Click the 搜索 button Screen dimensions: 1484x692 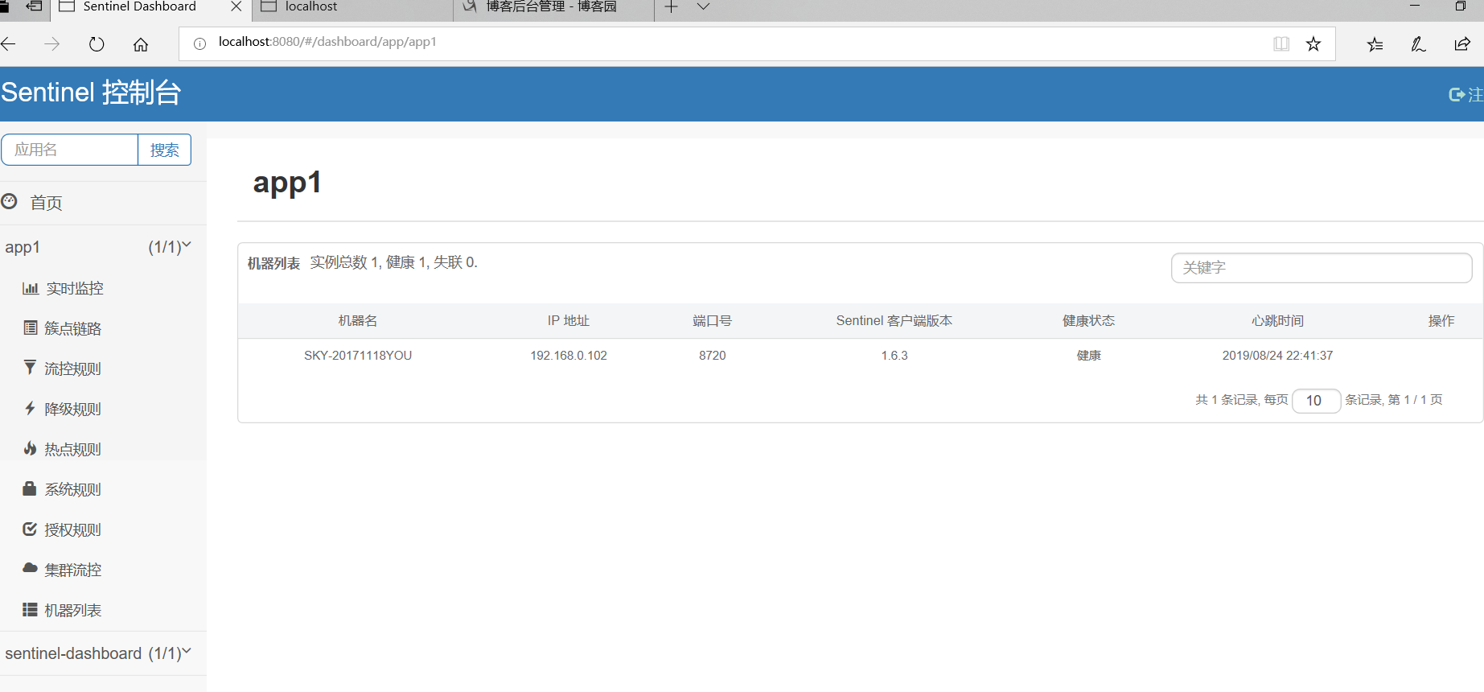coord(165,150)
